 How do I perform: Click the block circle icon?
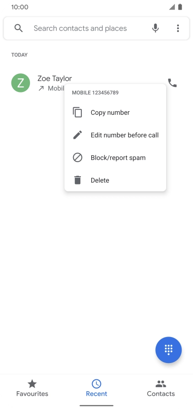pyautogui.click(x=77, y=158)
